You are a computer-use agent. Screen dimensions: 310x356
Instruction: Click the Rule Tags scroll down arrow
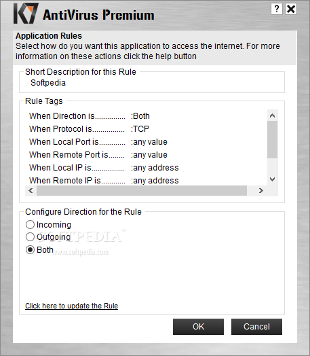pyautogui.click(x=273, y=179)
